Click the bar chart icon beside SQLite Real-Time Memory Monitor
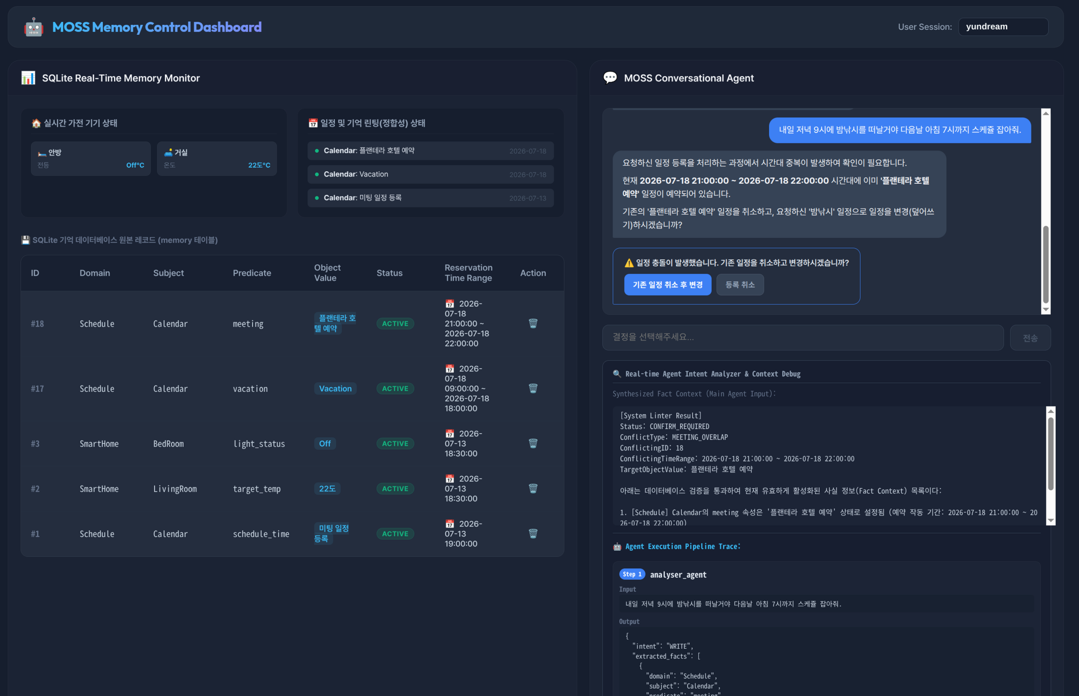This screenshot has height=696, width=1079. [28, 78]
